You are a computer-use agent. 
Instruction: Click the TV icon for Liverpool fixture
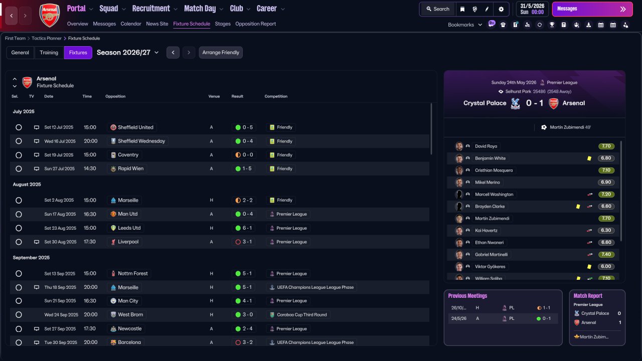[37, 242]
